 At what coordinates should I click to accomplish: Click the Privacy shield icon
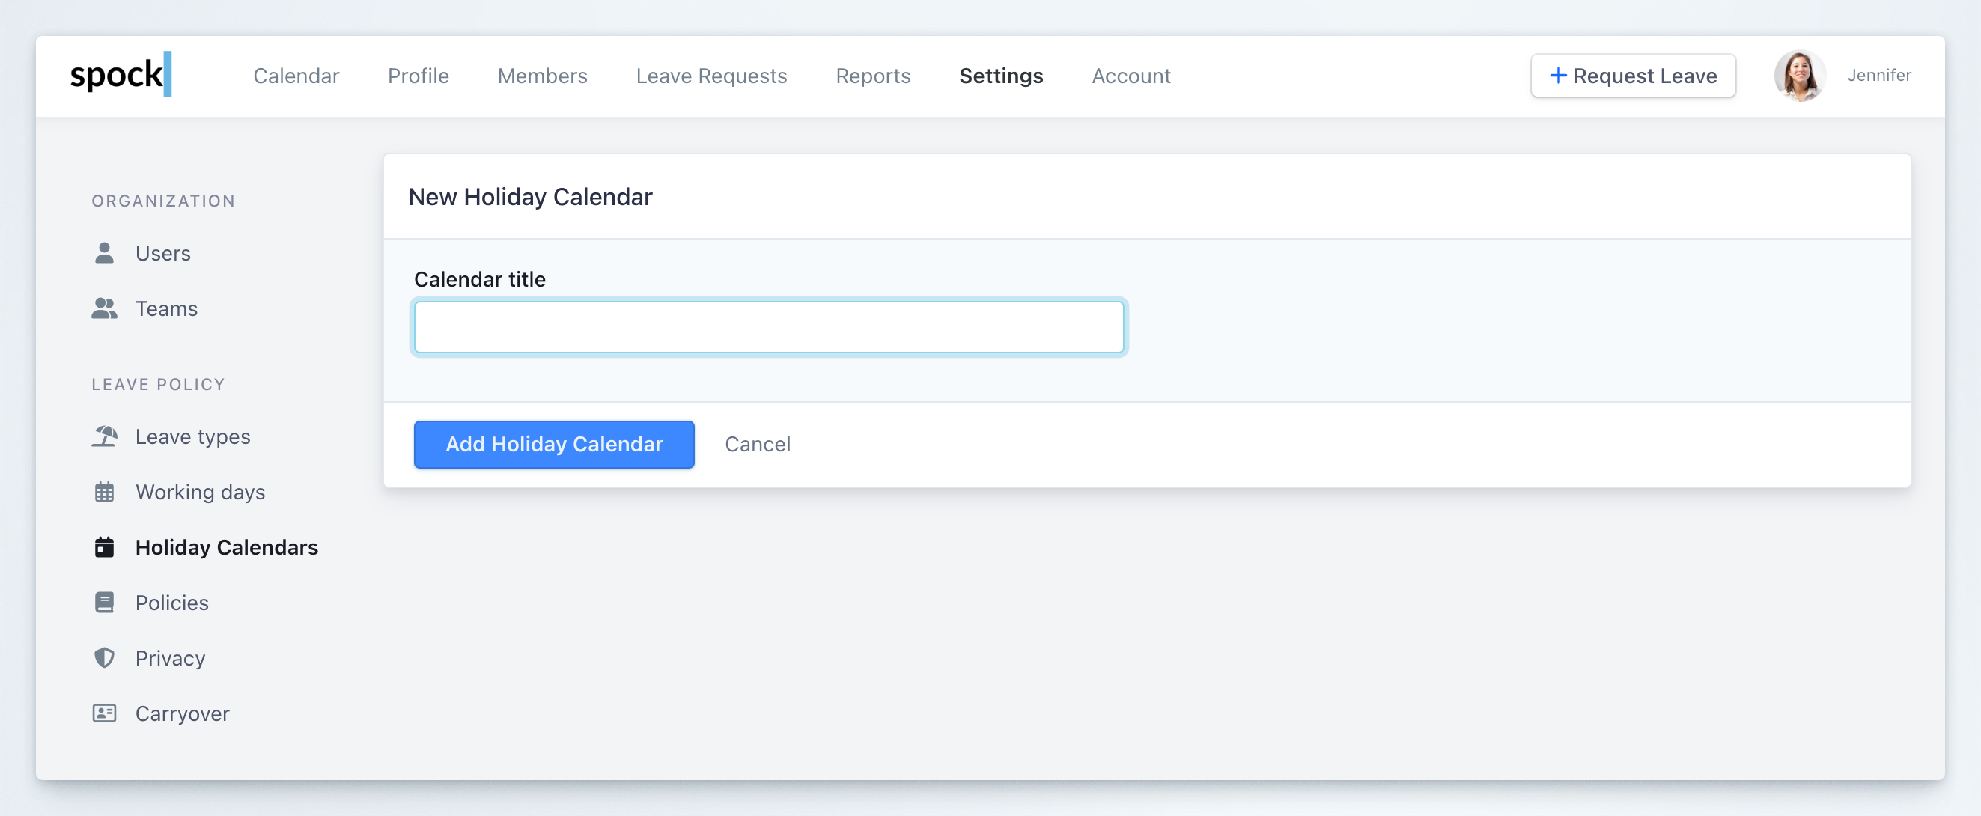(104, 657)
